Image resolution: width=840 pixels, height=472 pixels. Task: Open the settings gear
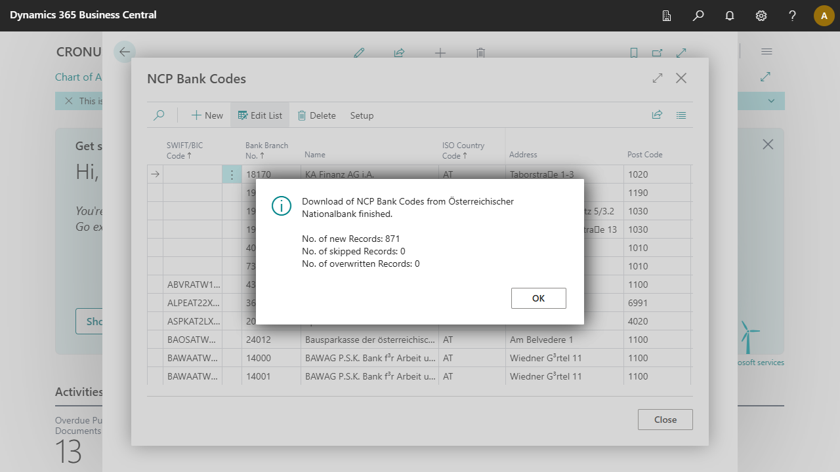click(x=761, y=16)
